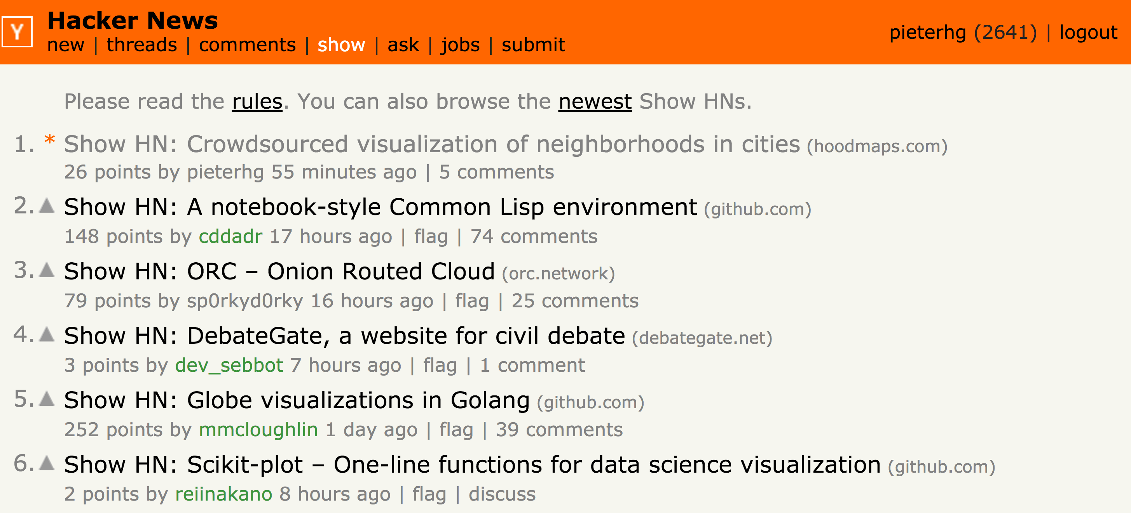The width and height of the screenshot is (1131, 513).
Task: Upvote the DebateGate post
Action: pos(47,334)
